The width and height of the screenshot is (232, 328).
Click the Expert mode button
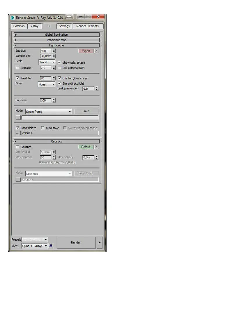[x=86, y=51]
